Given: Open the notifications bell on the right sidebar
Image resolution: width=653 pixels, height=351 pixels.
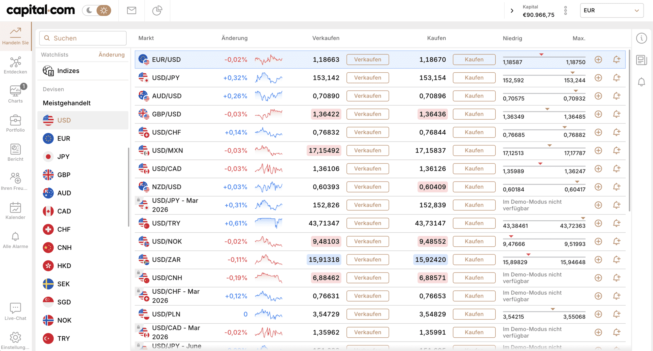Looking at the screenshot, I should (x=641, y=82).
